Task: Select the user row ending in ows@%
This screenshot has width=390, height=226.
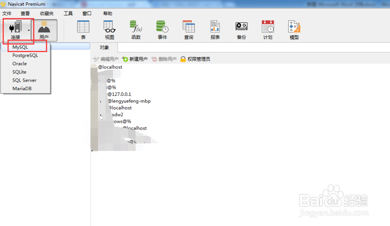Action: click(x=122, y=121)
